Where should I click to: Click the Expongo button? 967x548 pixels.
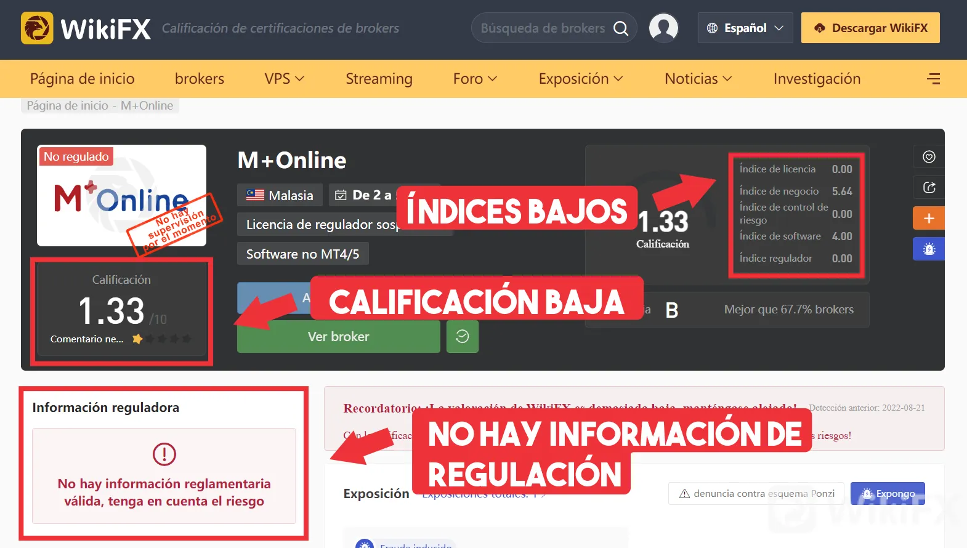(x=888, y=493)
